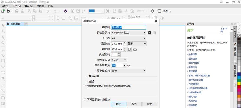The width and height of the screenshot is (241, 108).
Task: Click the 帮助 button in dialog
Action: point(150,104)
